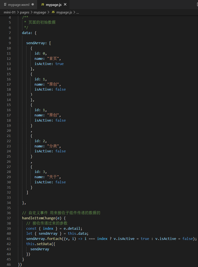Open the pages breadcrumb dropdown
The image size is (198, 267).
coord(25,12)
